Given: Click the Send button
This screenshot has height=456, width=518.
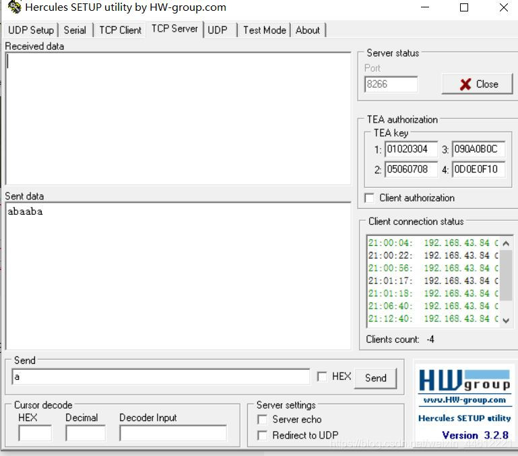Looking at the screenshot, I should tap(376, 378).
